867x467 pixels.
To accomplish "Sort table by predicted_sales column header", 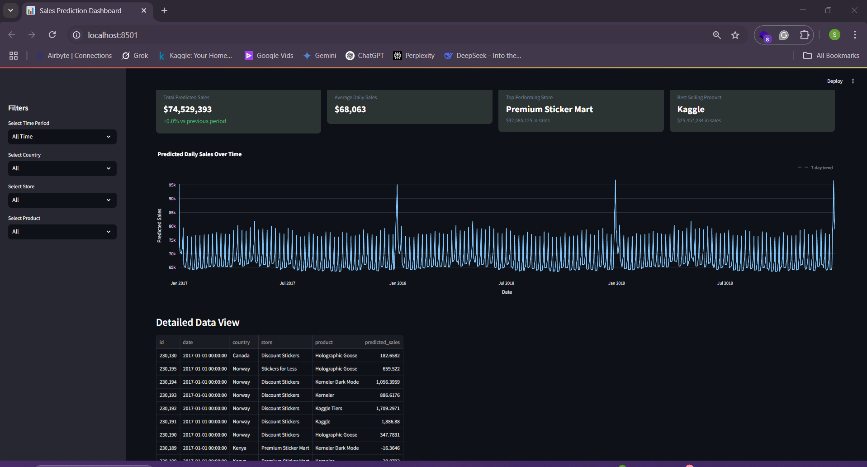I will click(x=382, y=342).
